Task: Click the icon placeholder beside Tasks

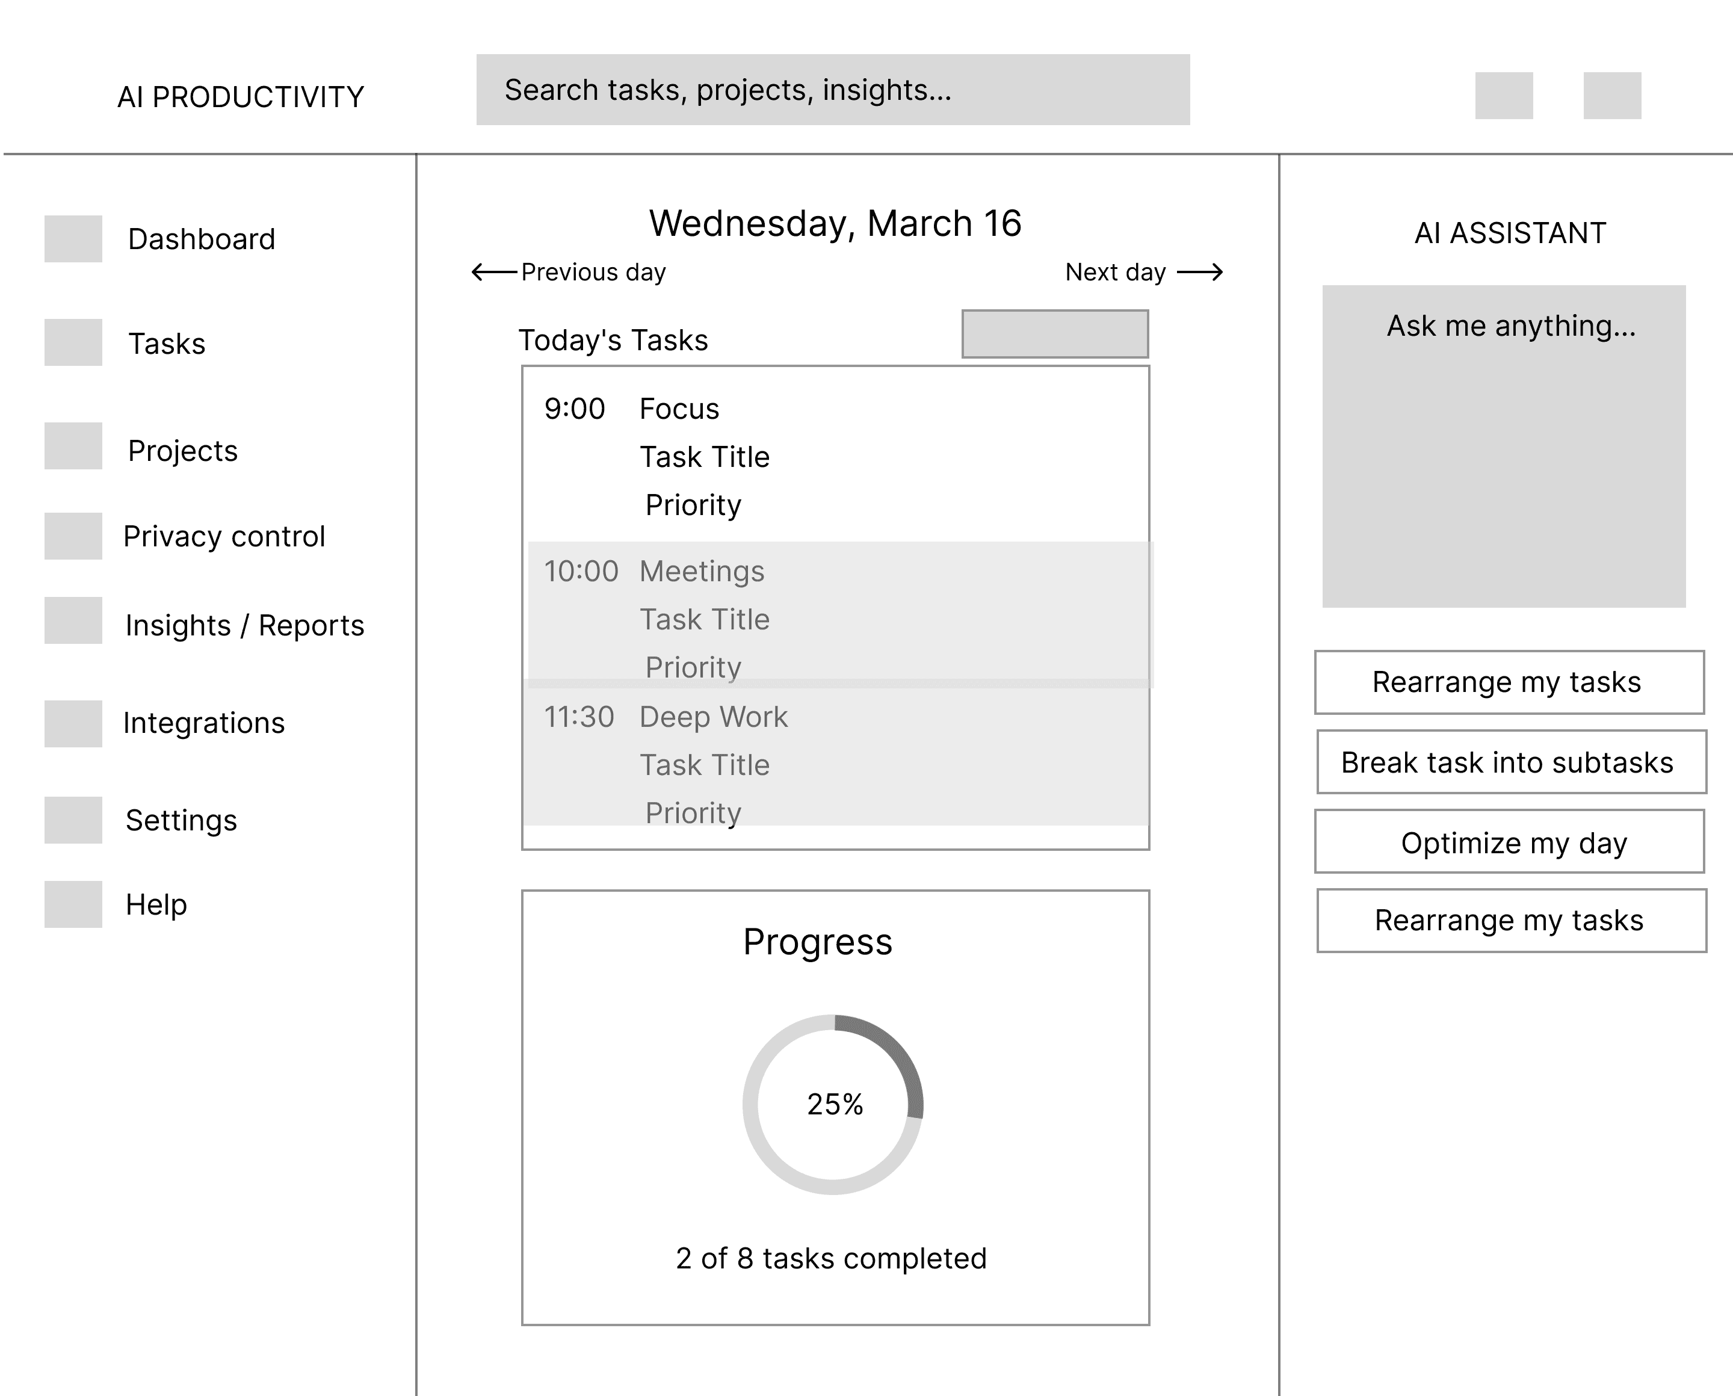Action: [x=73, y=342]
